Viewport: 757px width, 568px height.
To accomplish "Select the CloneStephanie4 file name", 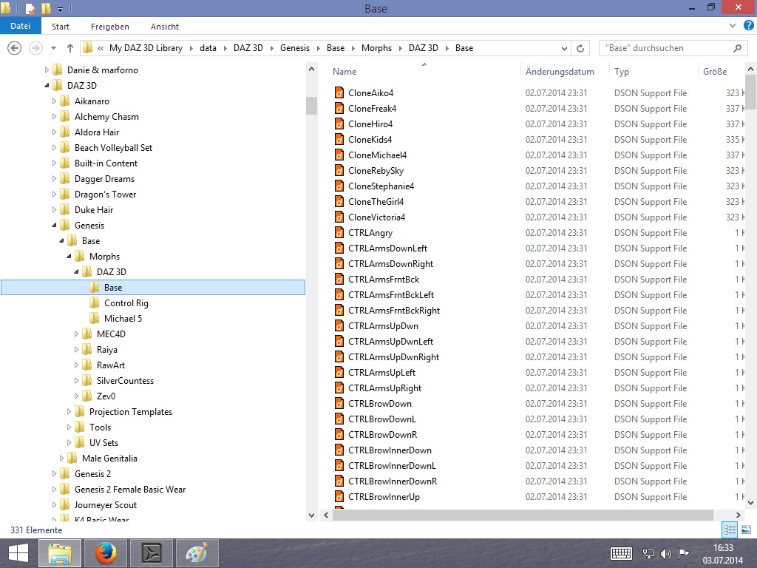I will point(381,186).
